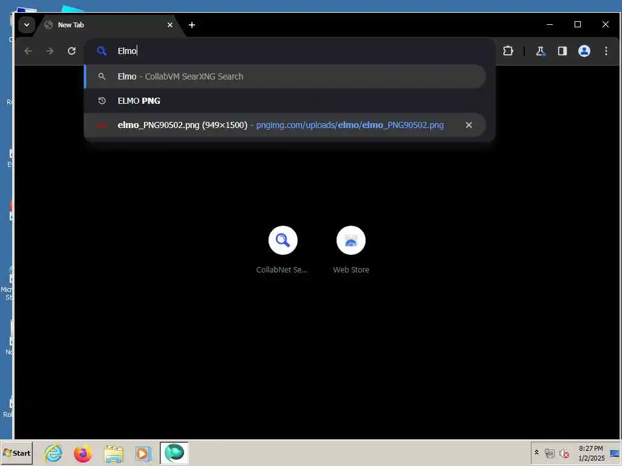Open CollabNet Search shortcut

pyautogui.click(x=282, y=249)
